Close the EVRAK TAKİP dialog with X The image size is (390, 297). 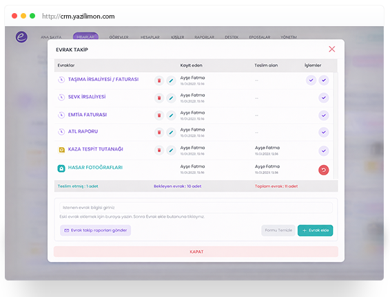(332, 49)
